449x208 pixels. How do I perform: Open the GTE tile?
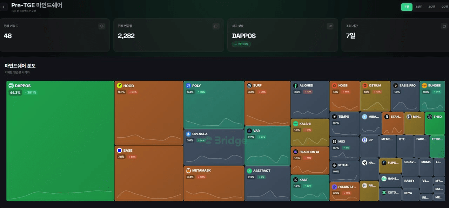click(x=405, y=146)
